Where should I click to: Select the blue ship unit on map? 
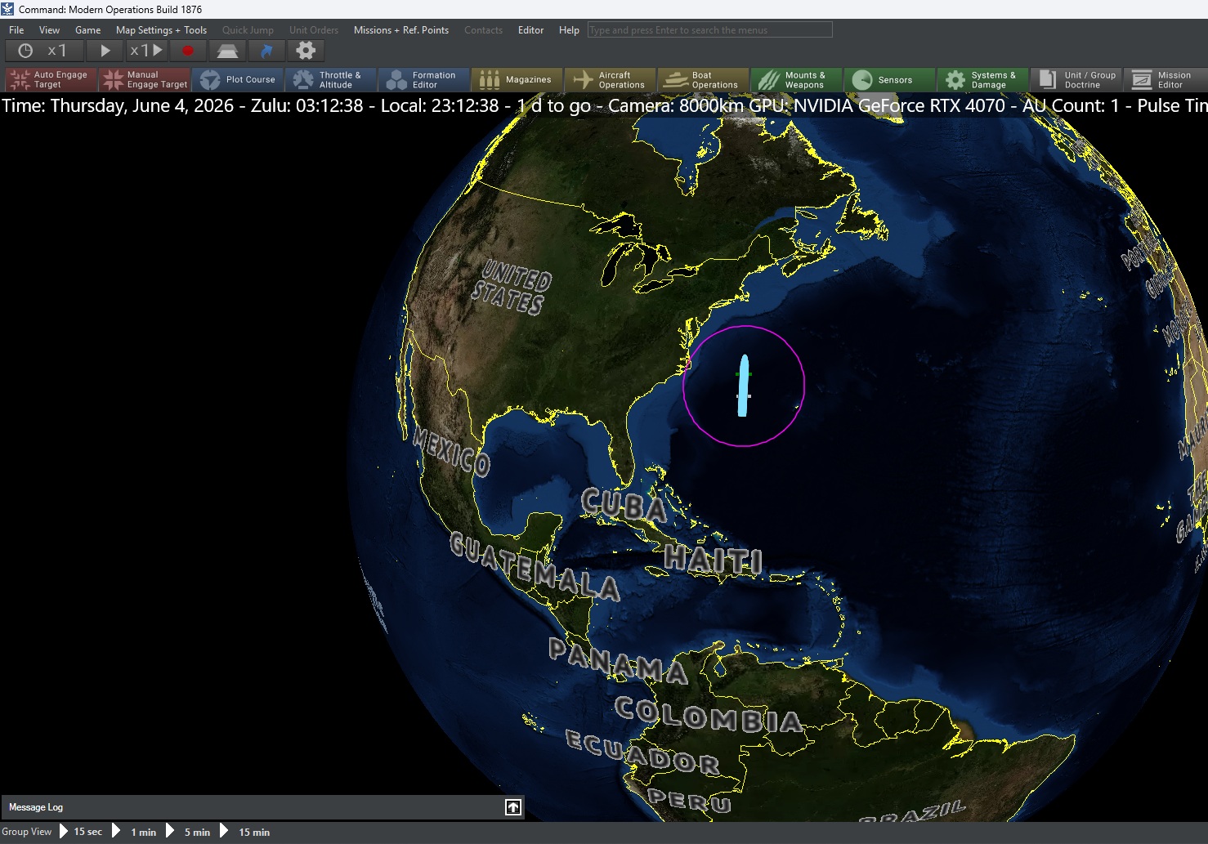(743, 386)
